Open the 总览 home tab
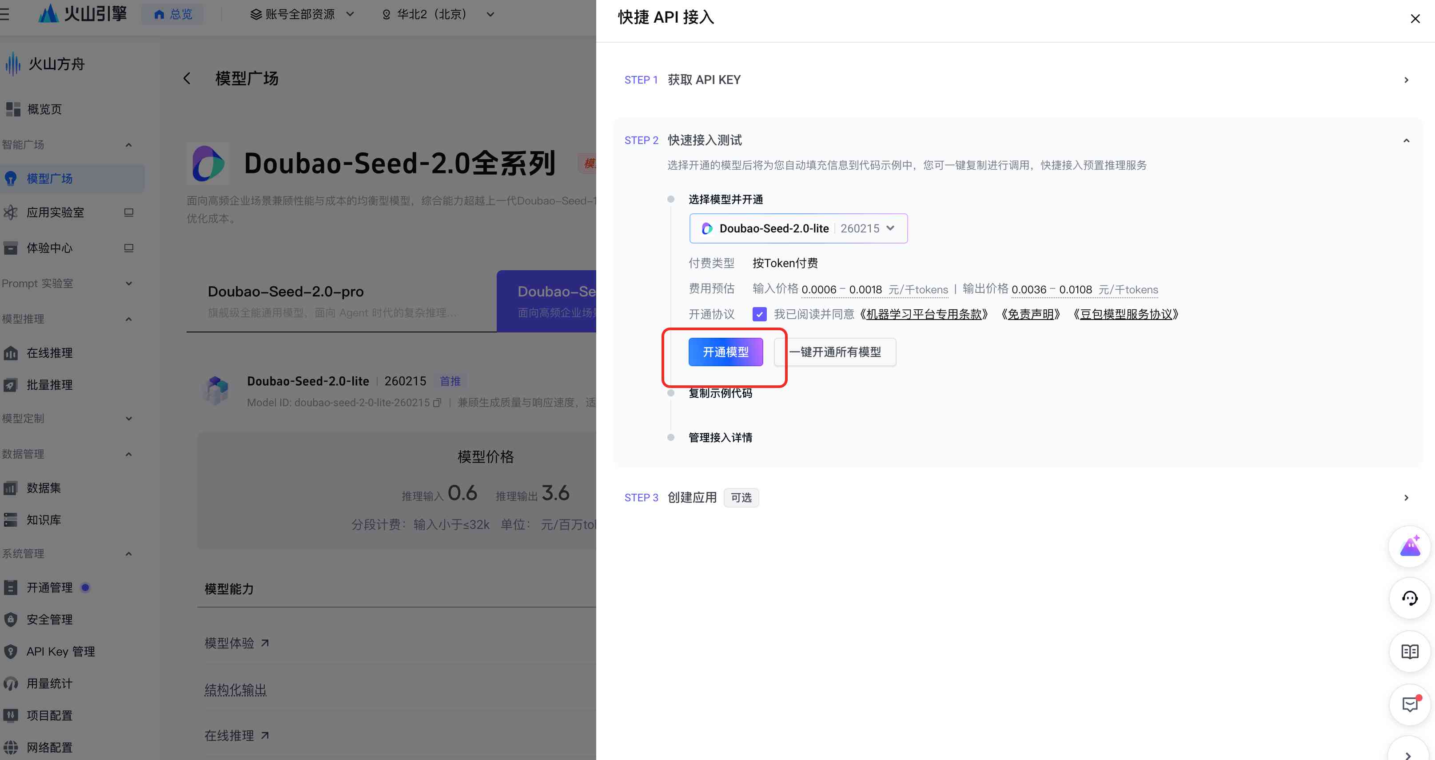This screenshot has height=760, width=1435. 173,14
